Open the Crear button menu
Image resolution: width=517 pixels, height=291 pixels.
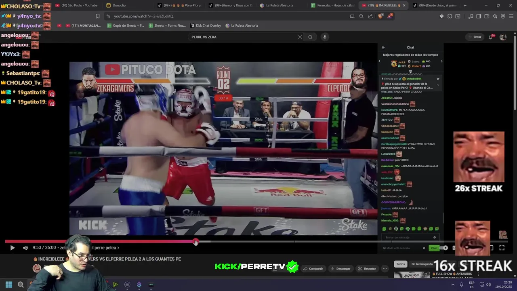[x=475, y=37]
